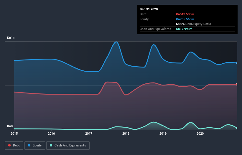Toggle the Debt series in the legend
Screen dimensions: 242x155
coord(14,146)
